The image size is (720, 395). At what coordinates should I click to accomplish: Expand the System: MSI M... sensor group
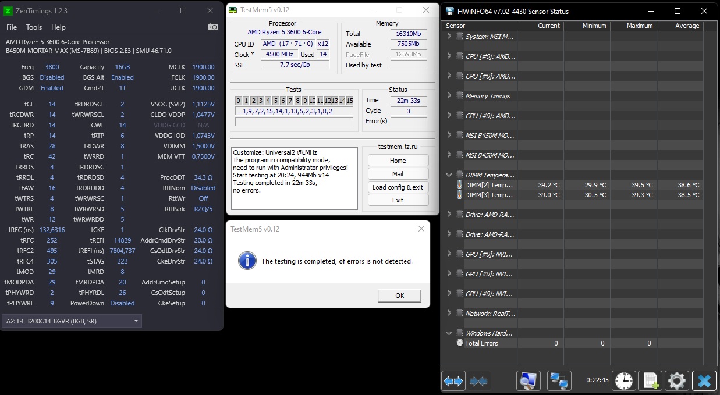click(x=449, y=37)
